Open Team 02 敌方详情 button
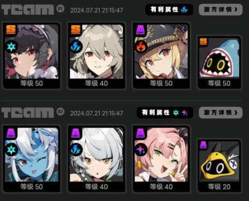This screenshot has width=249, height=201. point(220,113)
